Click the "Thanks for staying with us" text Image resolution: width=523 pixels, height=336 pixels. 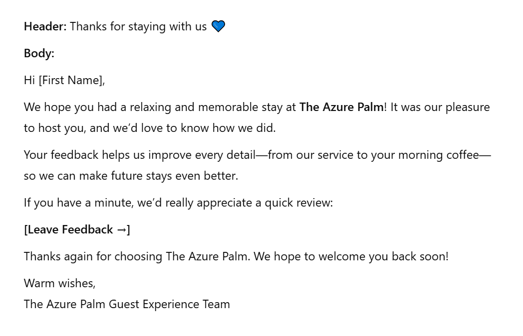point(138,26)
